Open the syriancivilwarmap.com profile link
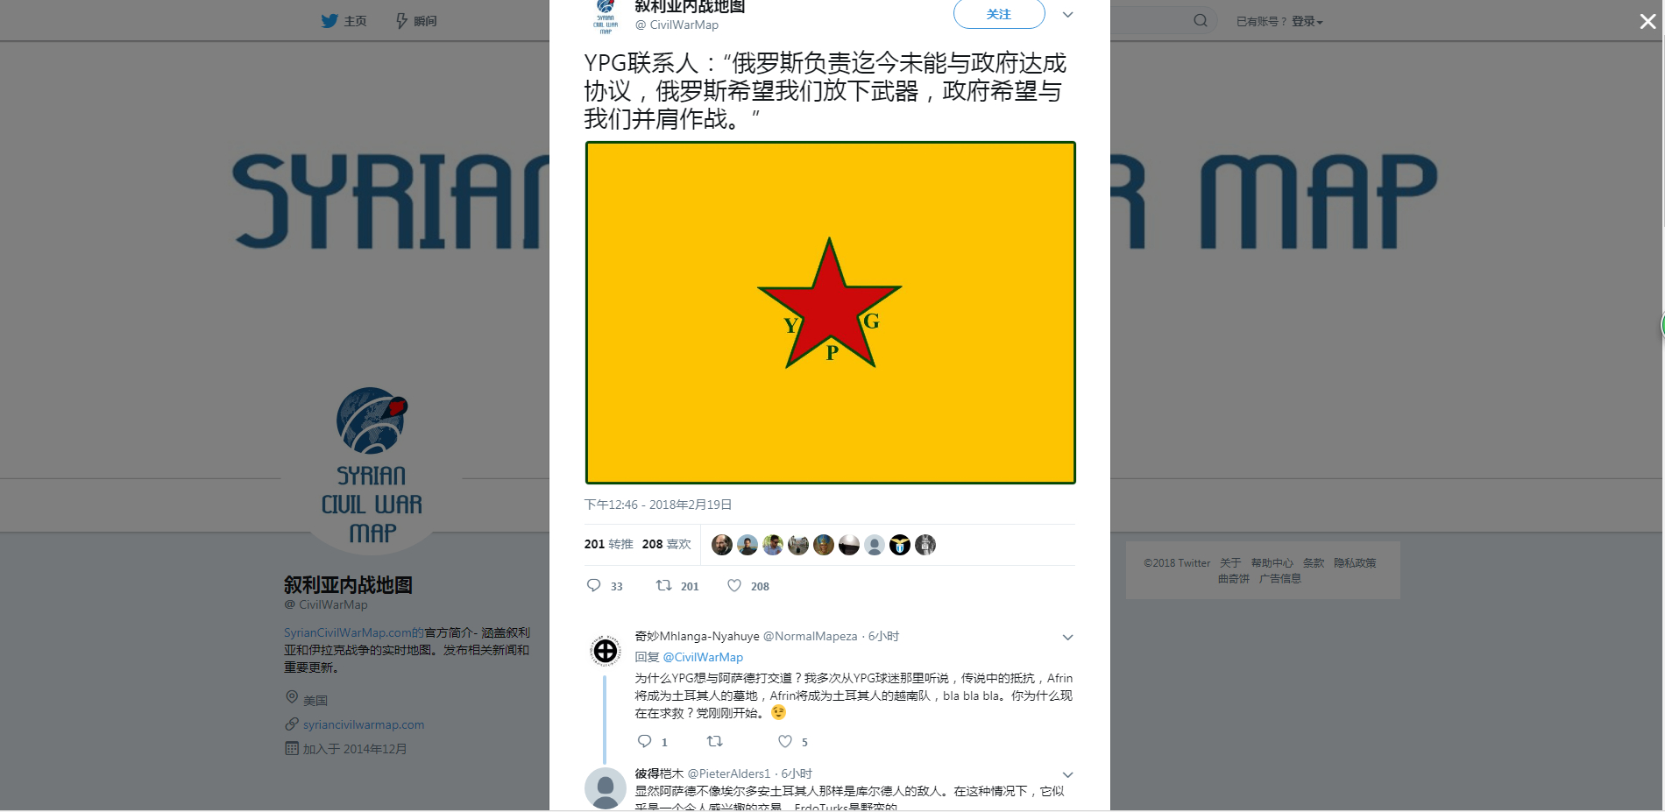Image resolution: width=1665 pixels, height=812 pixels. [x=364, y=724]
